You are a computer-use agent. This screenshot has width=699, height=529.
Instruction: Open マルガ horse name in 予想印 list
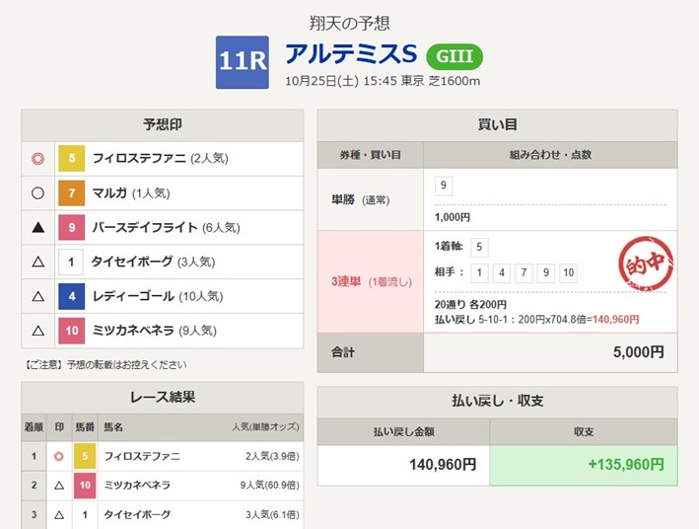tap(110, 192)
